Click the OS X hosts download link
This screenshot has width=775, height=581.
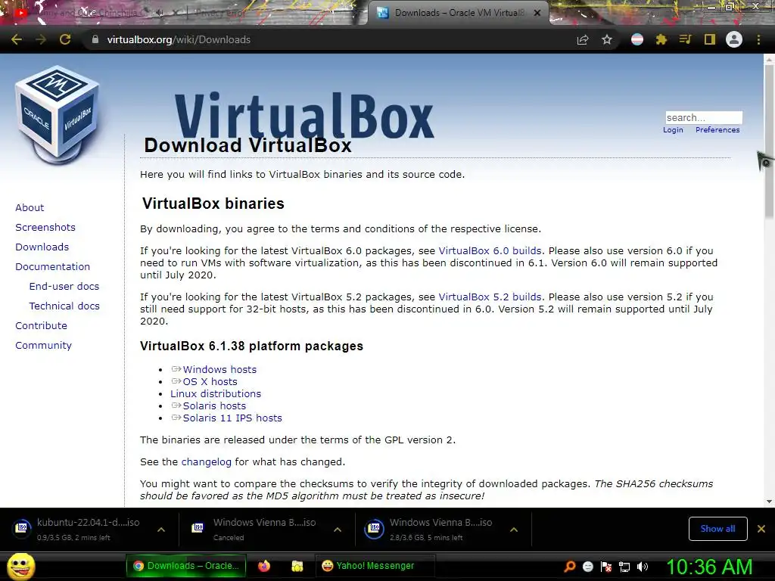pyautogui.click(x=210, y=382)
